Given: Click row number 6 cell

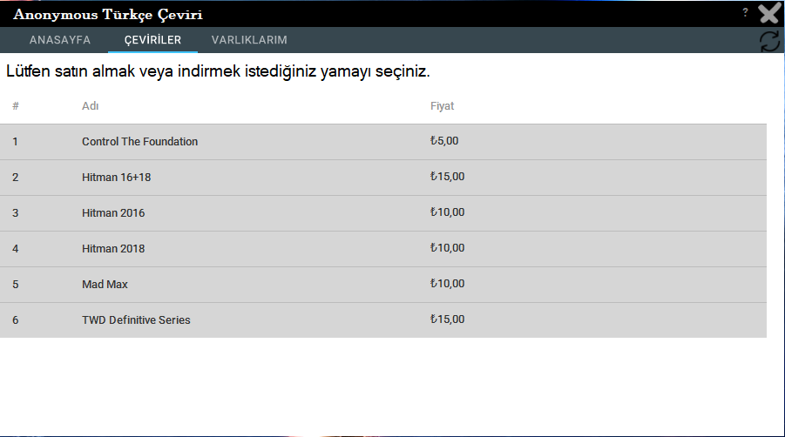Looking at the screenshot, I should pos(15,320).
